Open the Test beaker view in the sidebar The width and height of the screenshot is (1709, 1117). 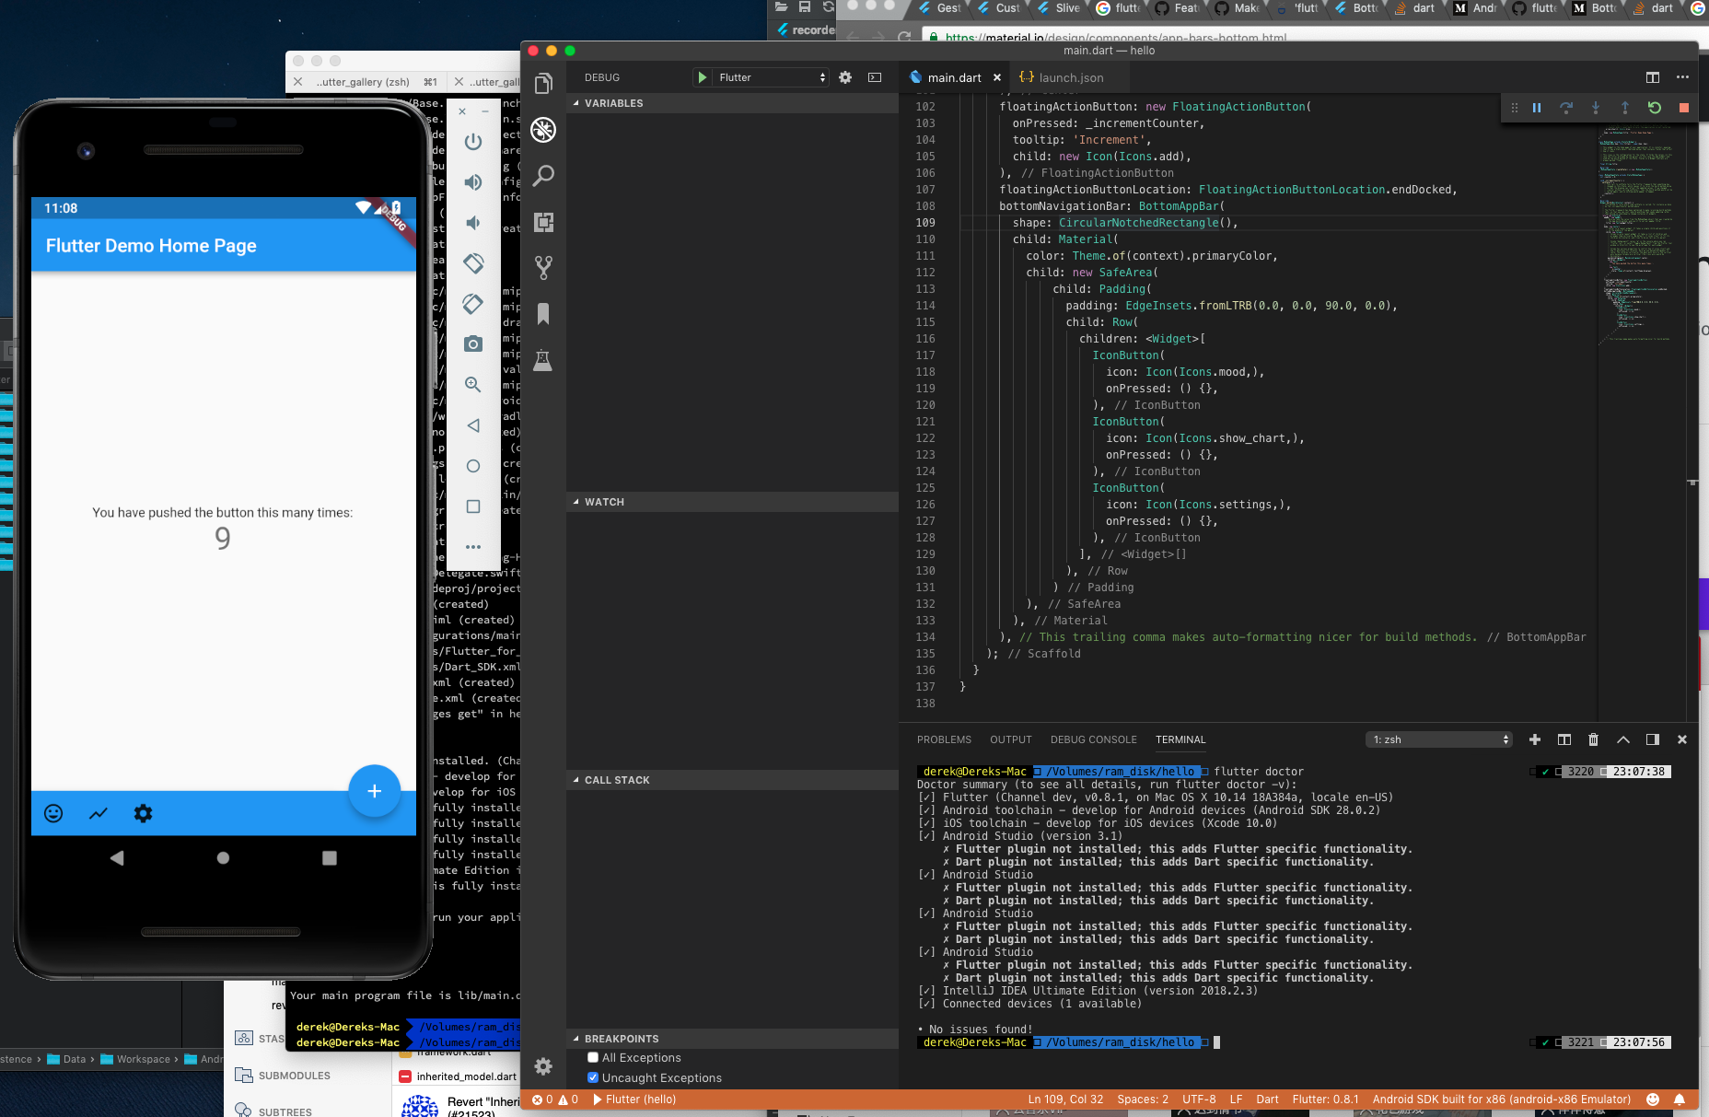pos(542,361)
